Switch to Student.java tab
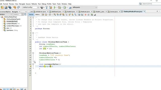 point(71,12)
